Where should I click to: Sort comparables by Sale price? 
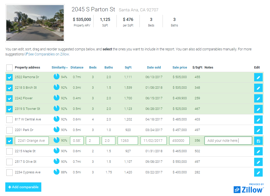point(180,68)
